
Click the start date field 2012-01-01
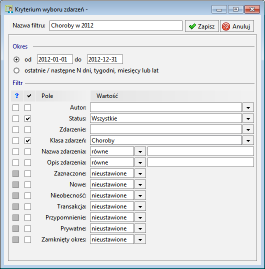[55, 59]
